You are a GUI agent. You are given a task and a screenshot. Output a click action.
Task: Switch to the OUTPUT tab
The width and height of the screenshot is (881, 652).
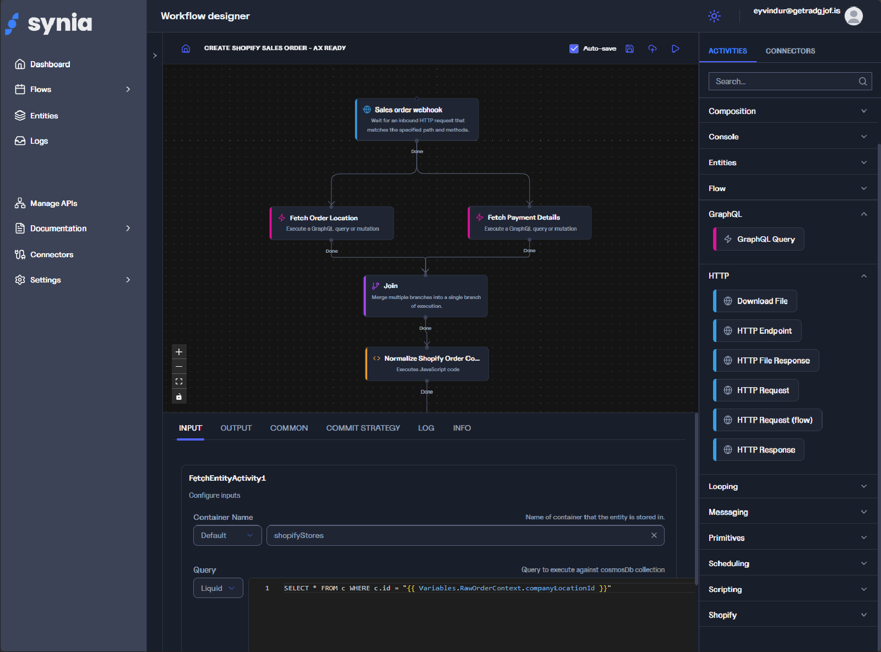coord(236,428)
